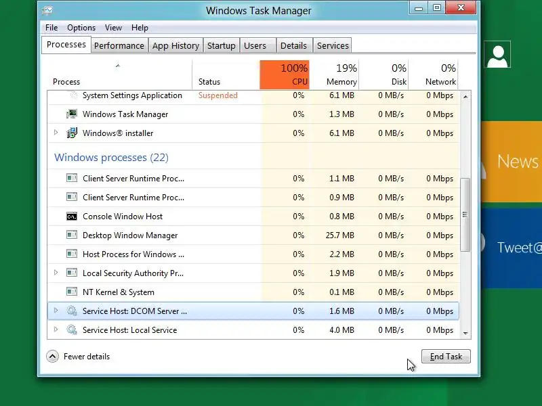This screenshot has height=406, width=542.
Task: Open the Help menu
Action: pos(140,28)
